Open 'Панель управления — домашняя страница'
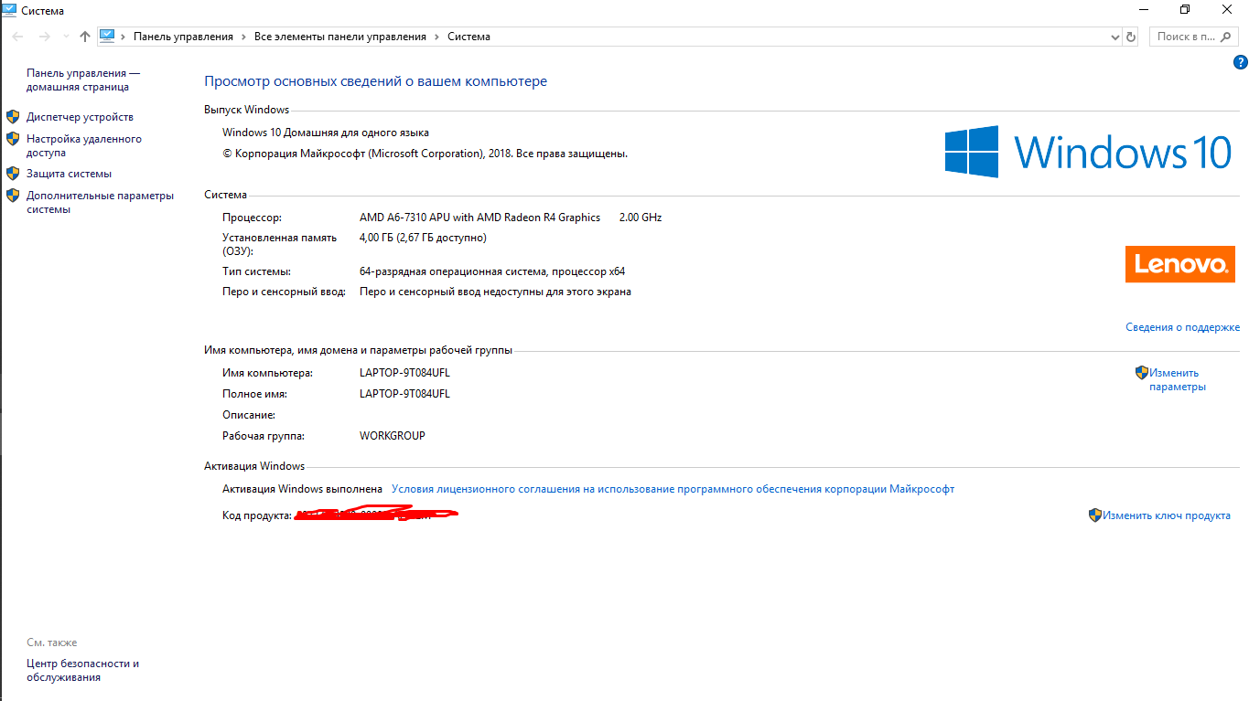The image size is (1249, 701). click(x=83, y=80)
